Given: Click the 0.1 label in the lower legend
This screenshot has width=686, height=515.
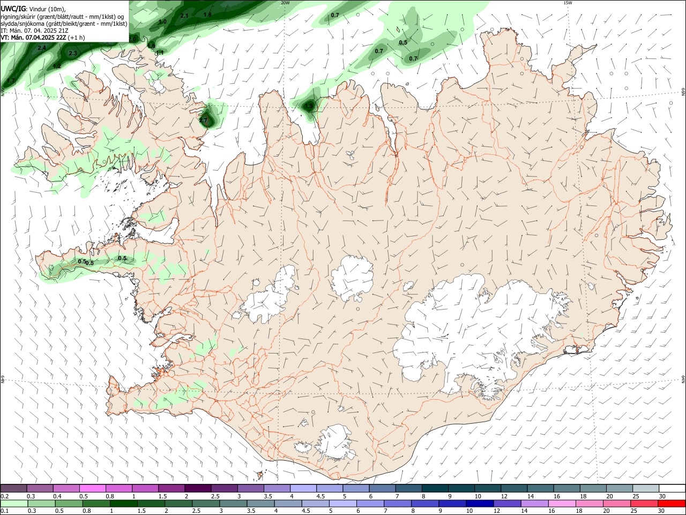Looking at the screenshot, I should (x=4, y=511).
